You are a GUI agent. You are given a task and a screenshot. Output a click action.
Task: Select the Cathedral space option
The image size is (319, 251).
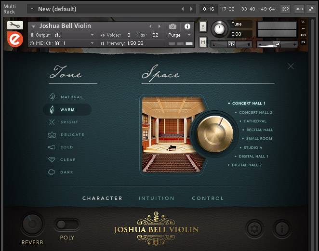[x=254, y=121]
